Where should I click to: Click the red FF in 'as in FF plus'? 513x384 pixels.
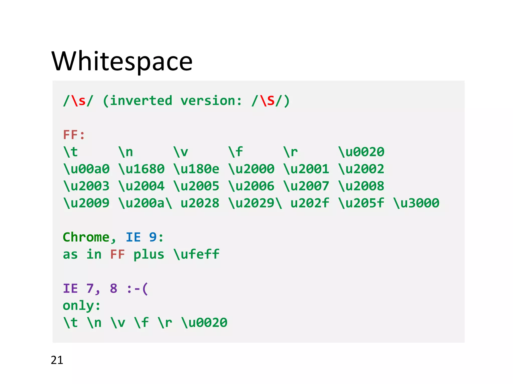click(x=117, y=254)
